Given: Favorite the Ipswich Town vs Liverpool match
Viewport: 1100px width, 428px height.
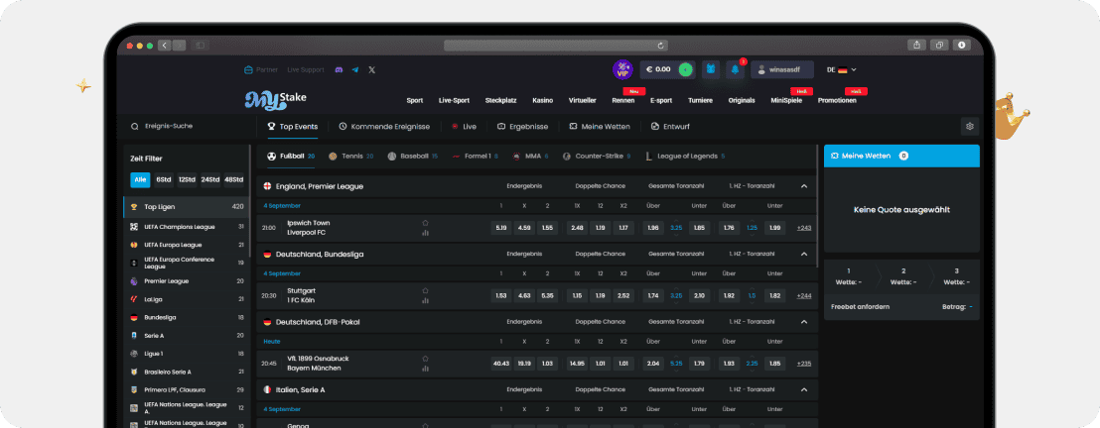Looking at the screenshot, I should (x=425, y=223).
